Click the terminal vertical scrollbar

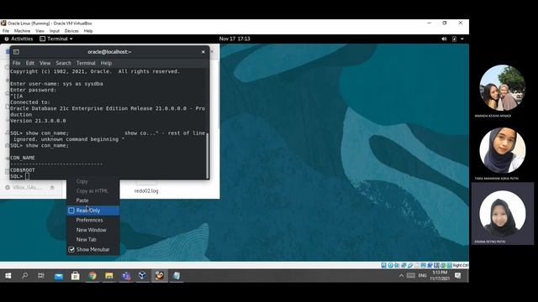(x=208, y=155)
